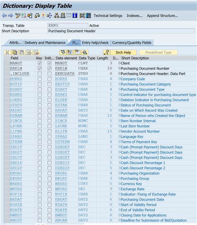Activate the table via the matchstick icon
The image size is (197, 225).
tap(43, 16)
